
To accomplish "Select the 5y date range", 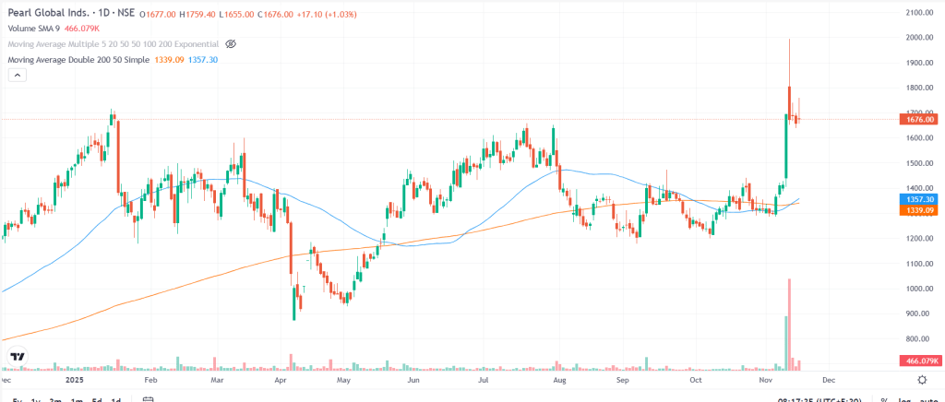I will (x=18, y=399).
